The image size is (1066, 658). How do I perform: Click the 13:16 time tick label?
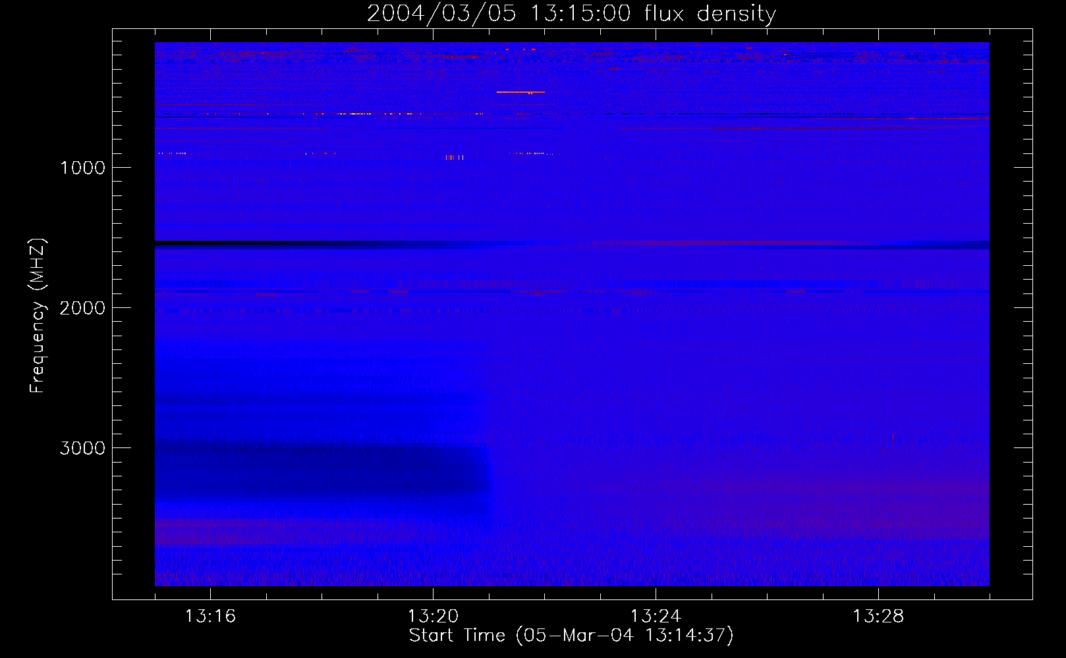210,617
